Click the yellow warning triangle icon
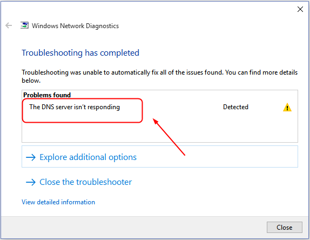Screen dimensions: 310x240 287,107
